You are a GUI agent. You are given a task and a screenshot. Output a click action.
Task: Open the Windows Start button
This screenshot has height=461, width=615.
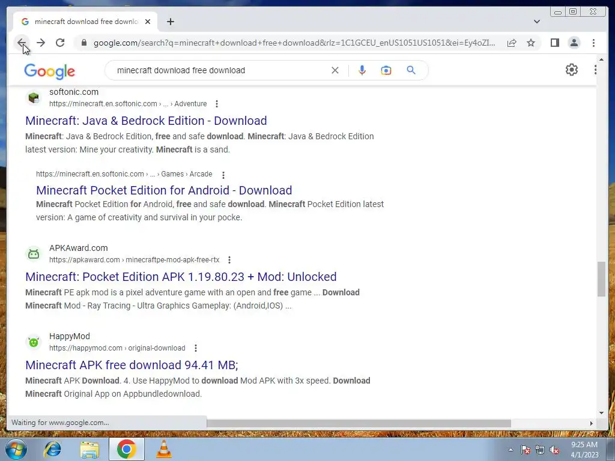16,449
